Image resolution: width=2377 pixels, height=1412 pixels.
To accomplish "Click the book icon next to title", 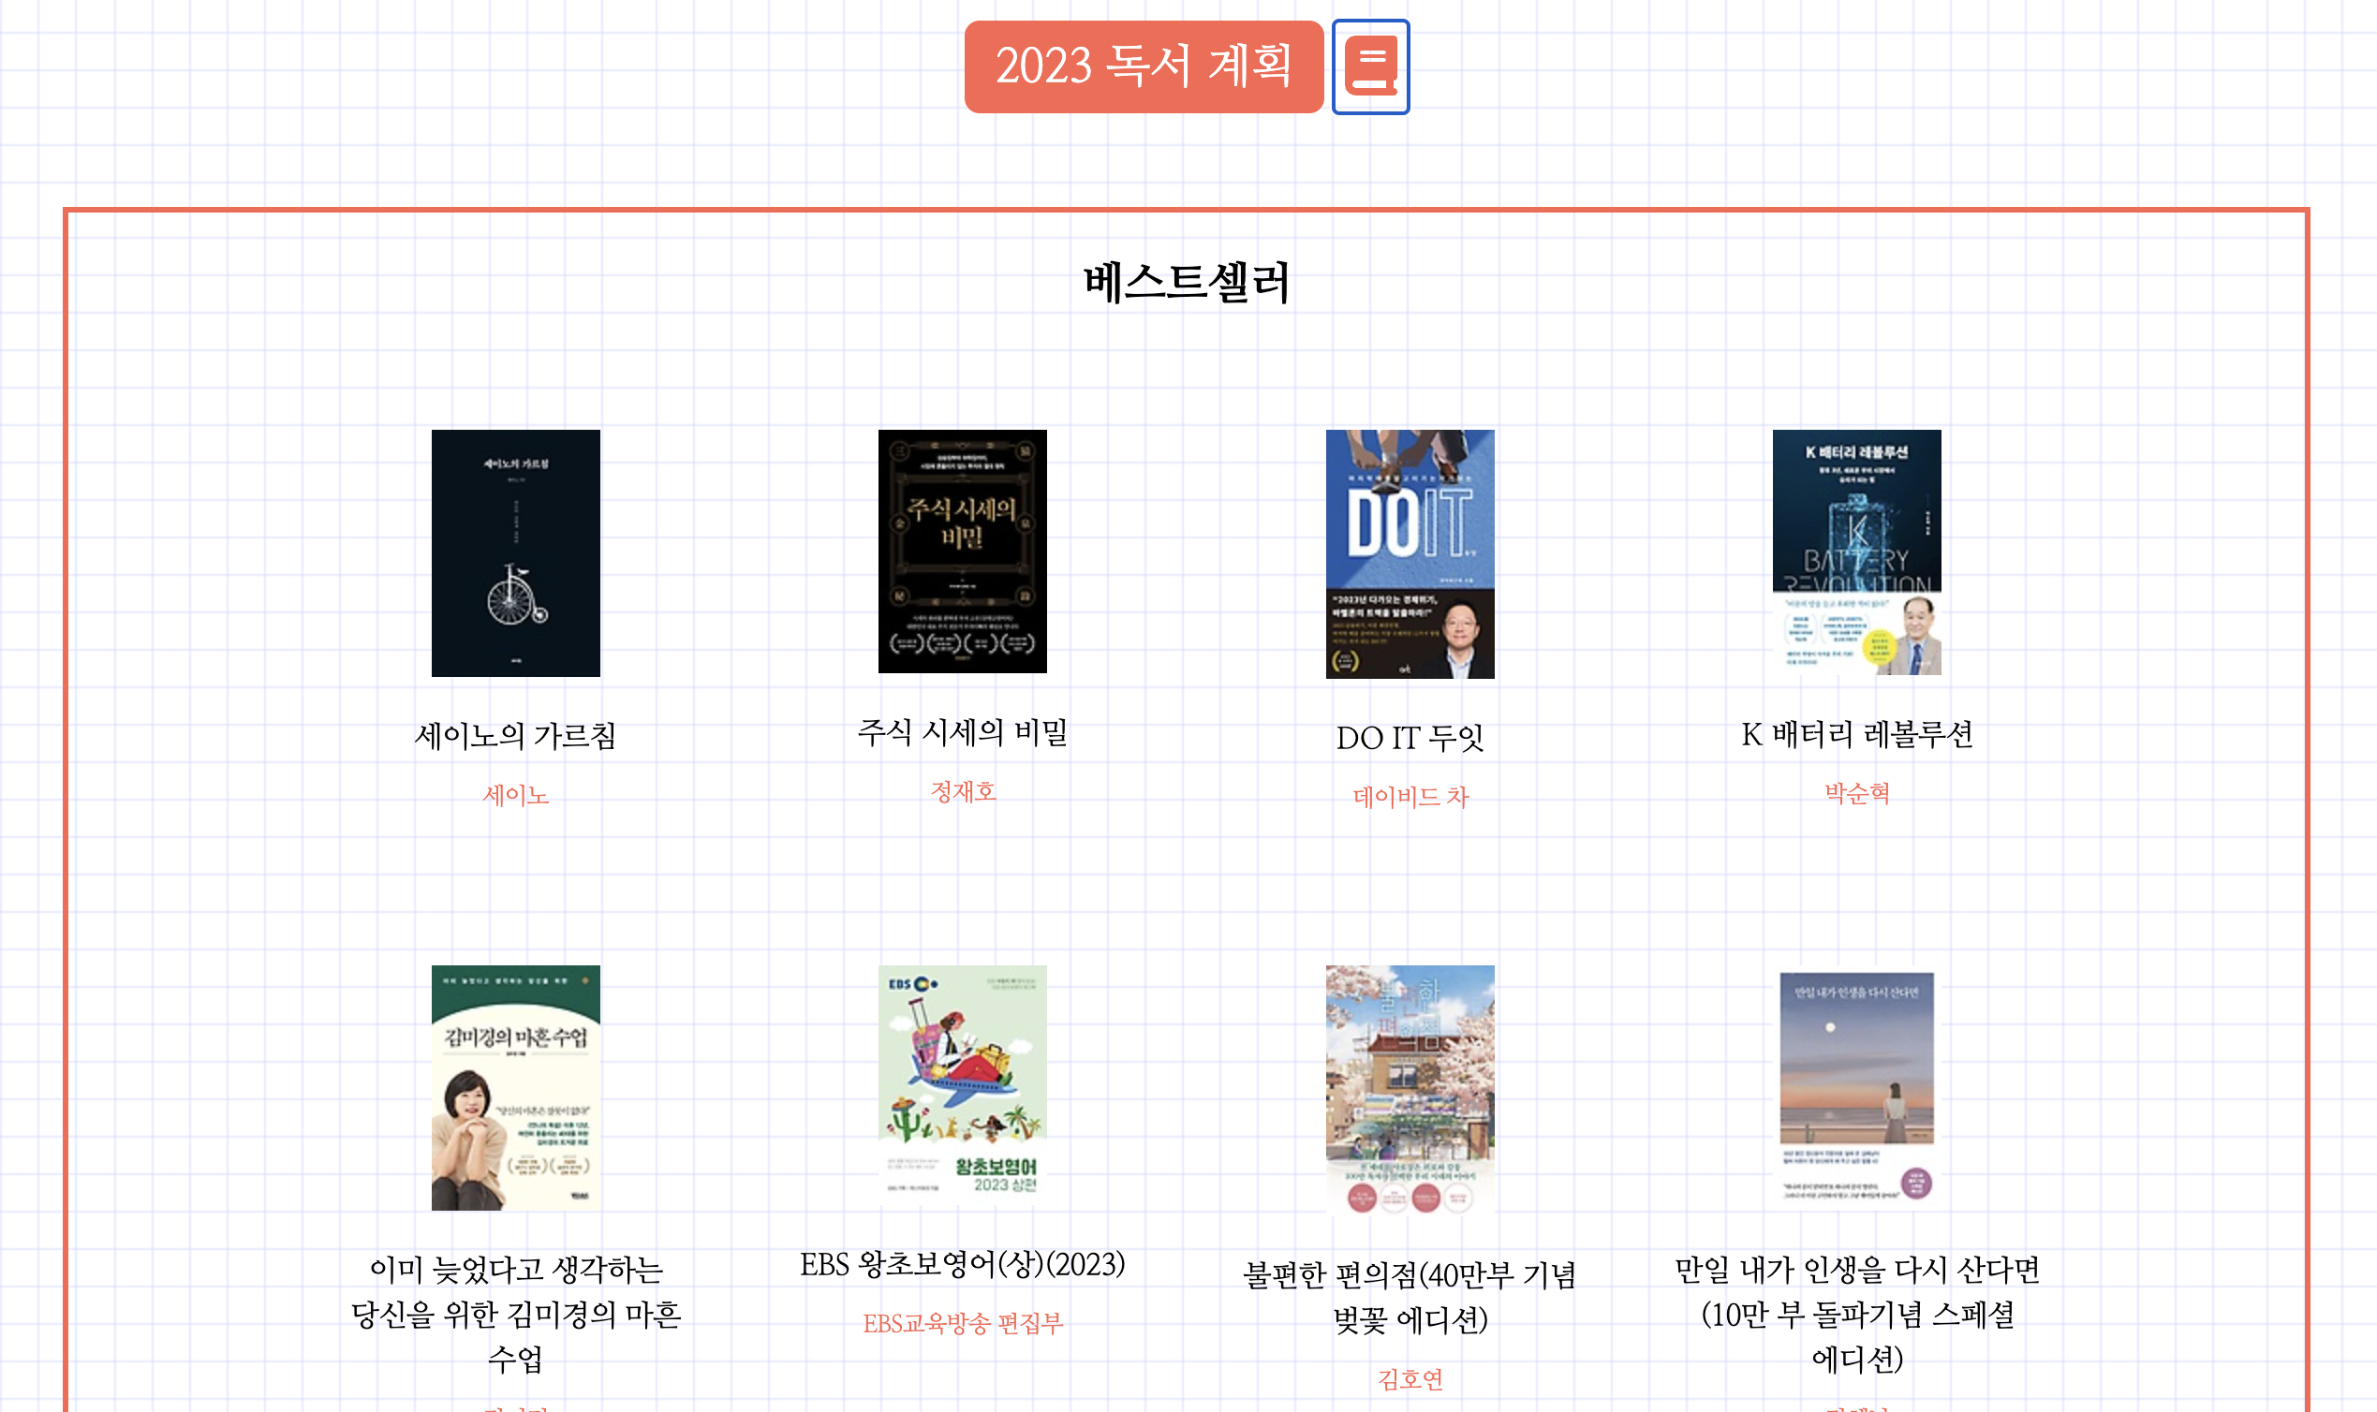I will click(1369, 66).
